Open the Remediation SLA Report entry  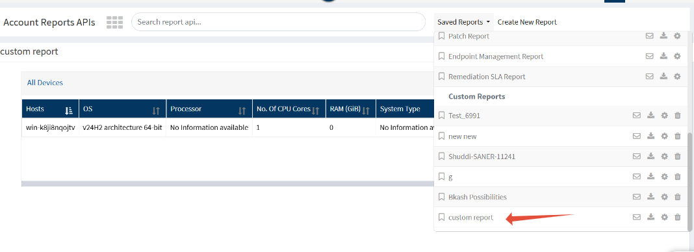point(487,77)
